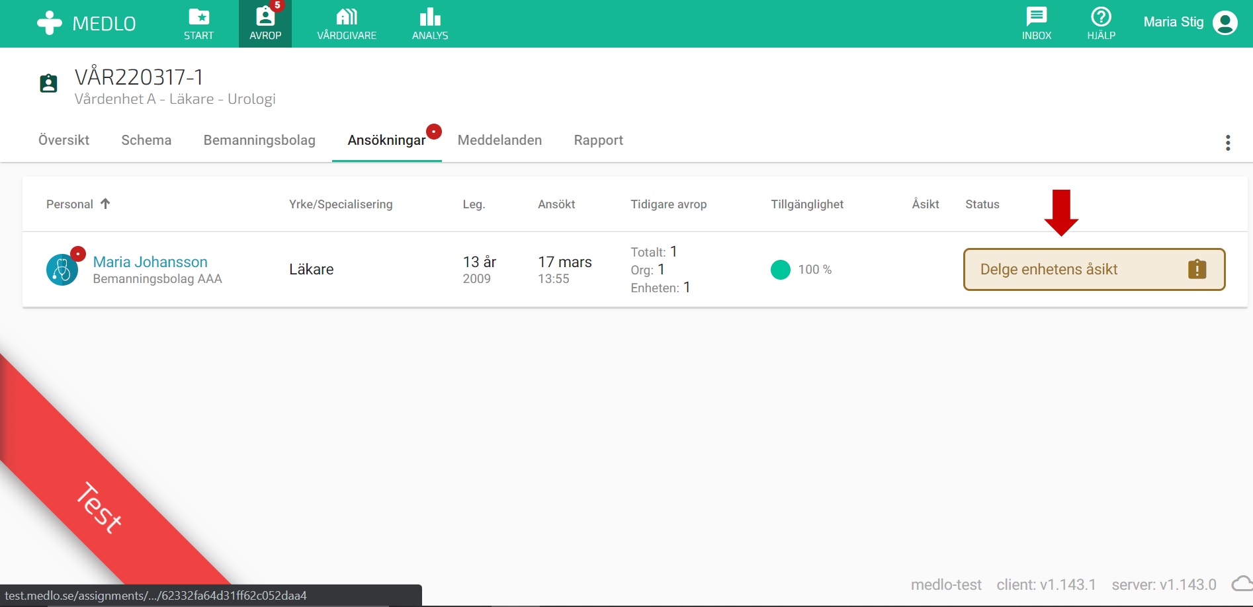1253x607 pixels.
Task: Click the MEDLO cross logo icon
Action: [x=50, y=23]
